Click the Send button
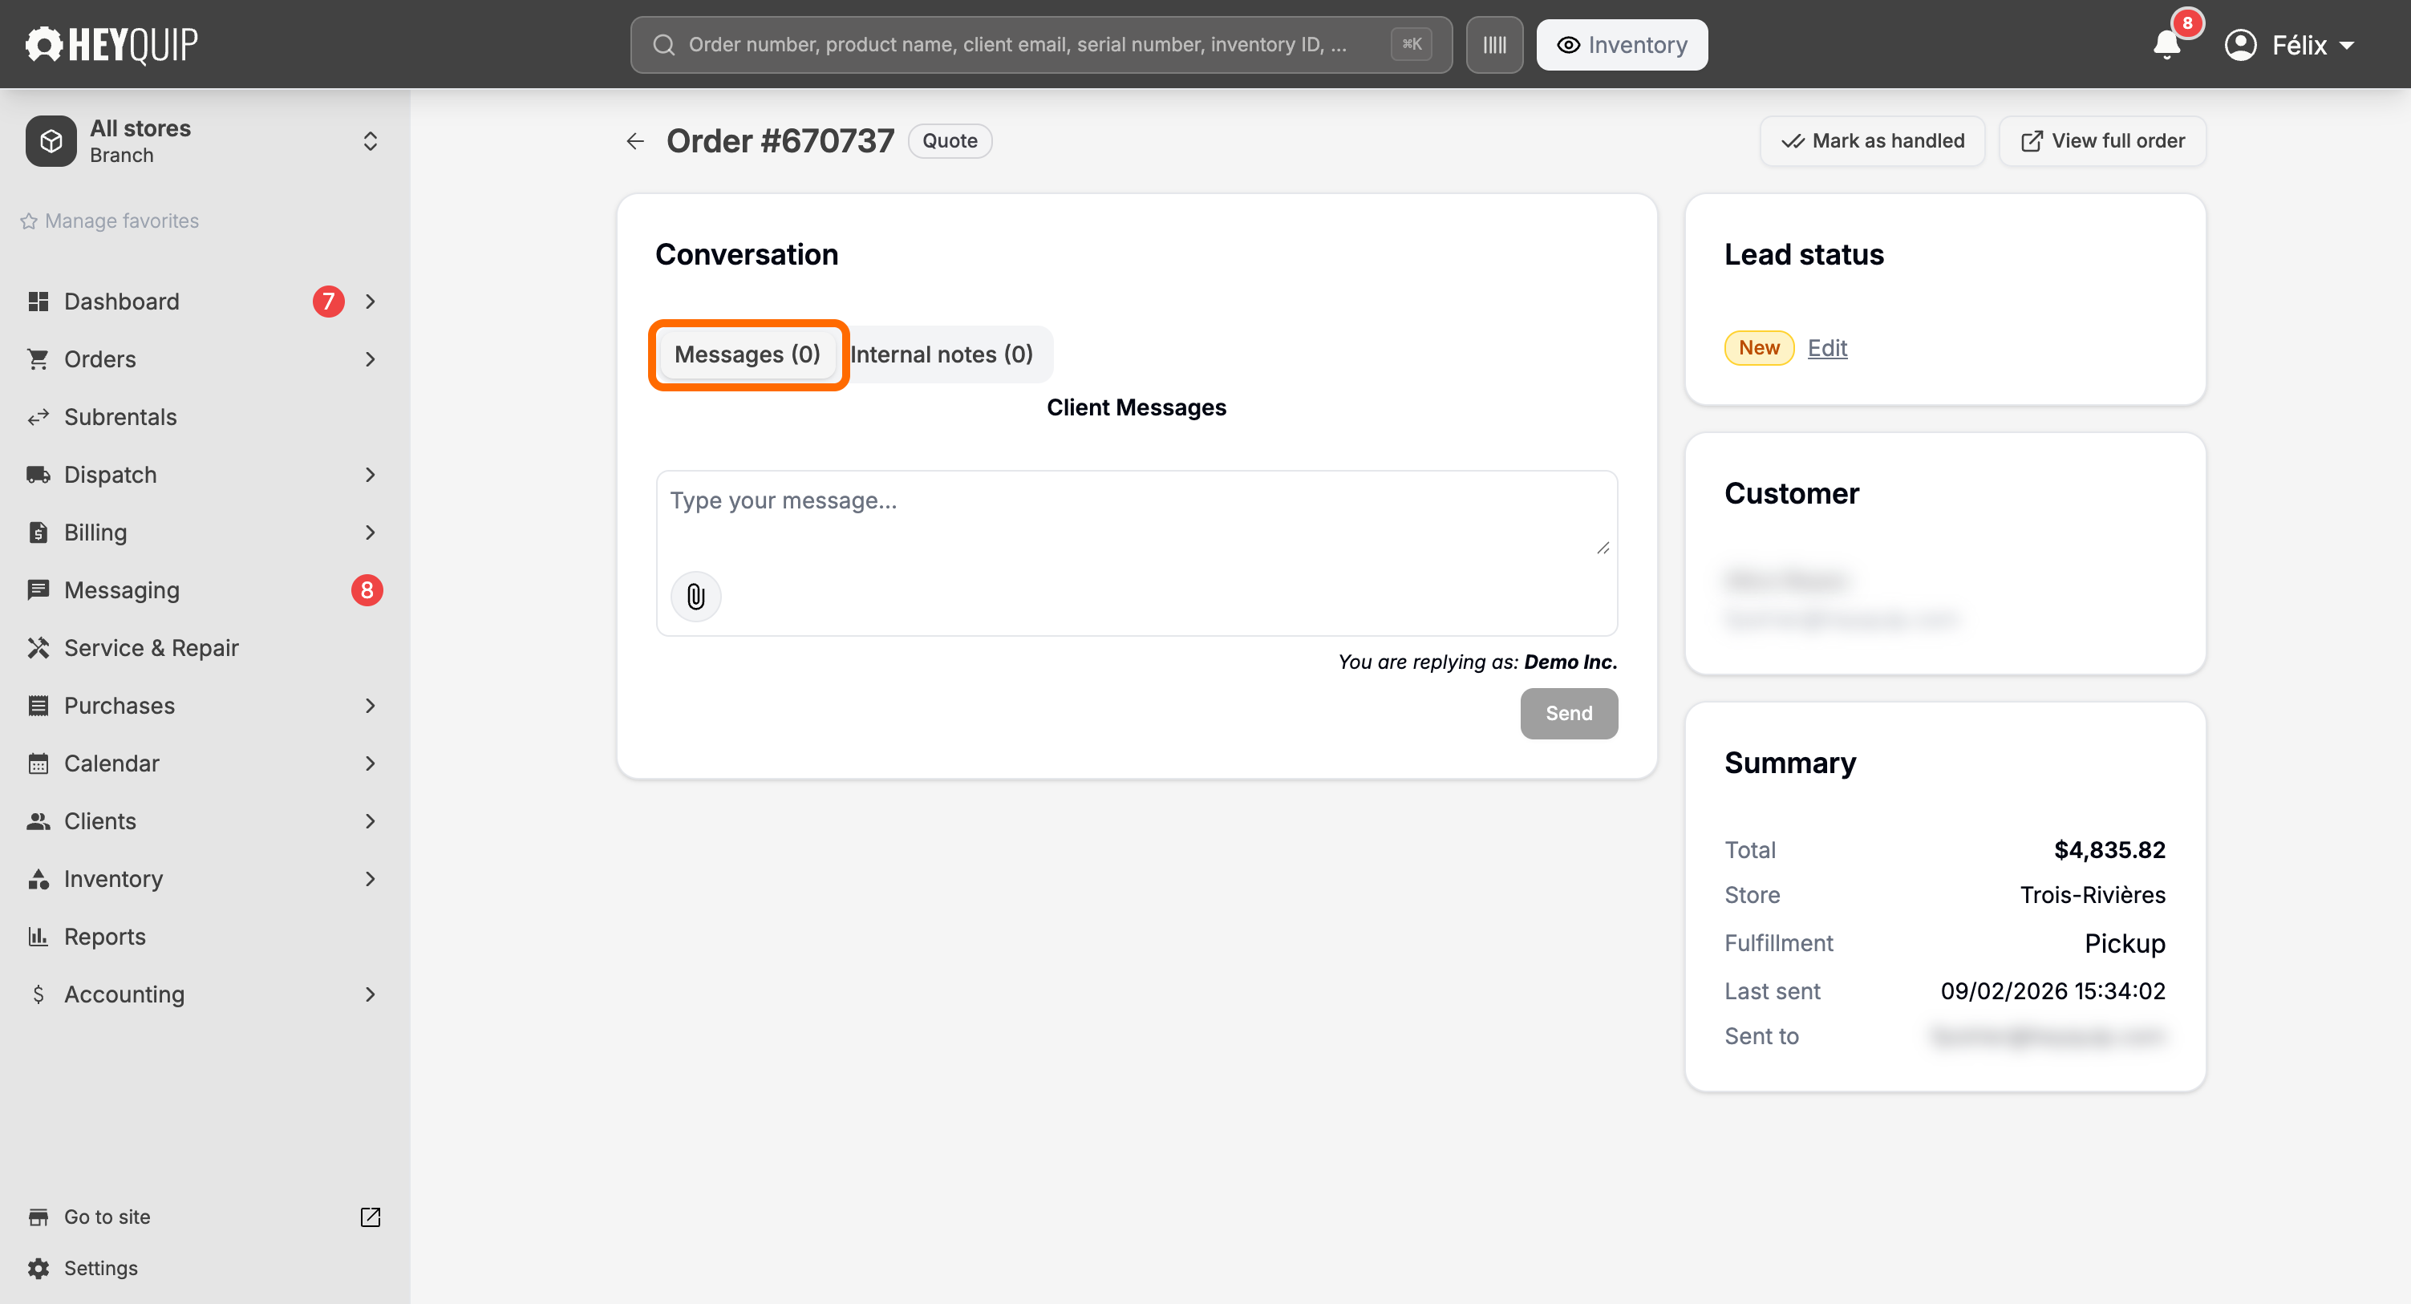Screen dimensions: 2411x1304 point(1569,713)
